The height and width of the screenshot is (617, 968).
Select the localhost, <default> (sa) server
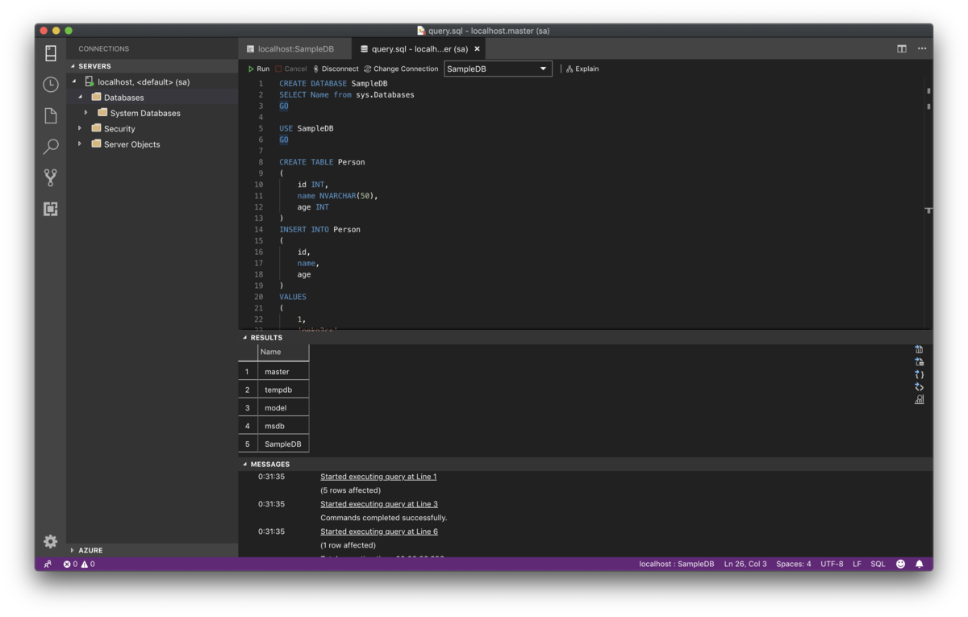click(x=152, y=81)
